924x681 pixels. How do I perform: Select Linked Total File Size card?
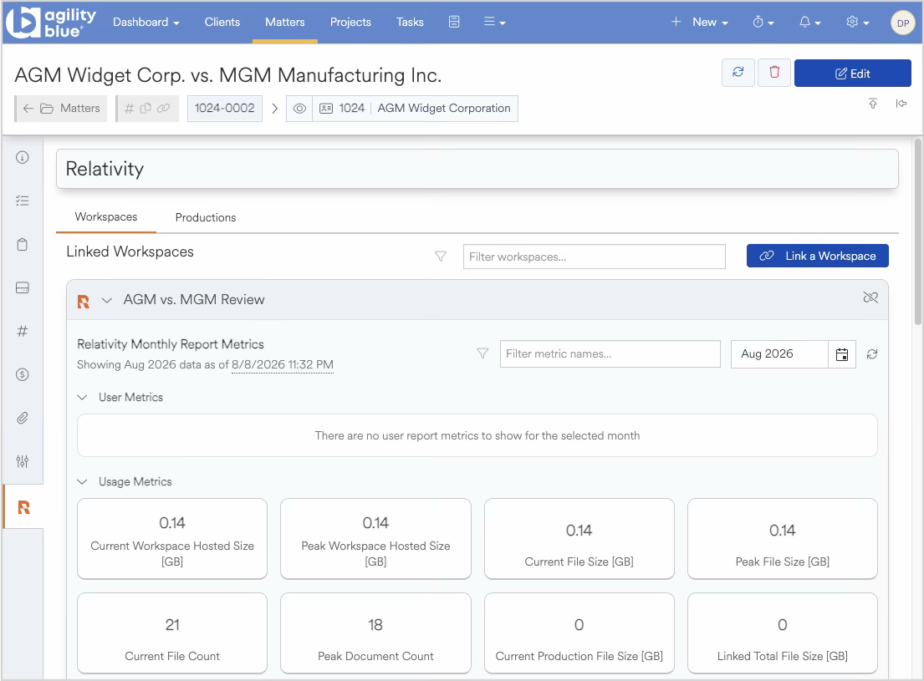coord(782,633)
